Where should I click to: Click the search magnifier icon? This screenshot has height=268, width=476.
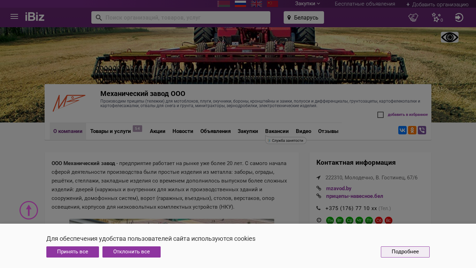(99, 17)
